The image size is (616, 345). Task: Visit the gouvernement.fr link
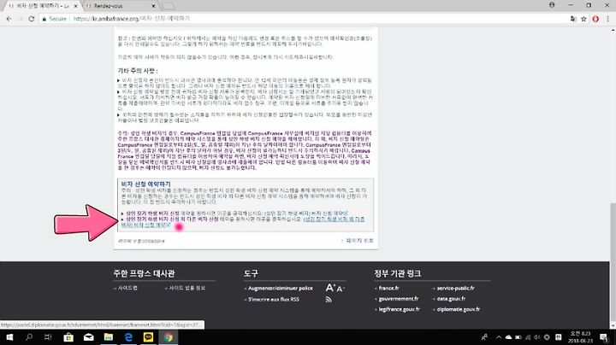tap(399, 299)
